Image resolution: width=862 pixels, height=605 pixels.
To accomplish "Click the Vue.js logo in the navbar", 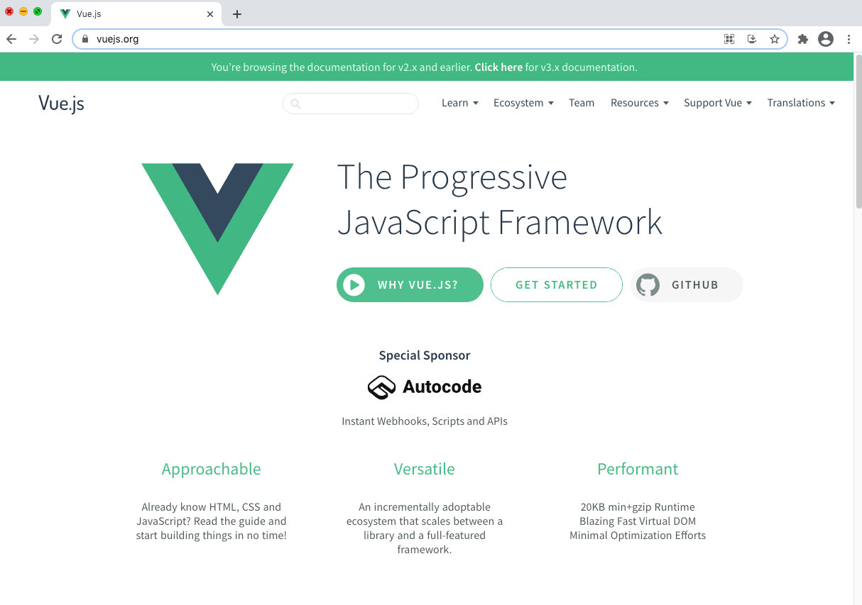I will [x=60, y=103].
